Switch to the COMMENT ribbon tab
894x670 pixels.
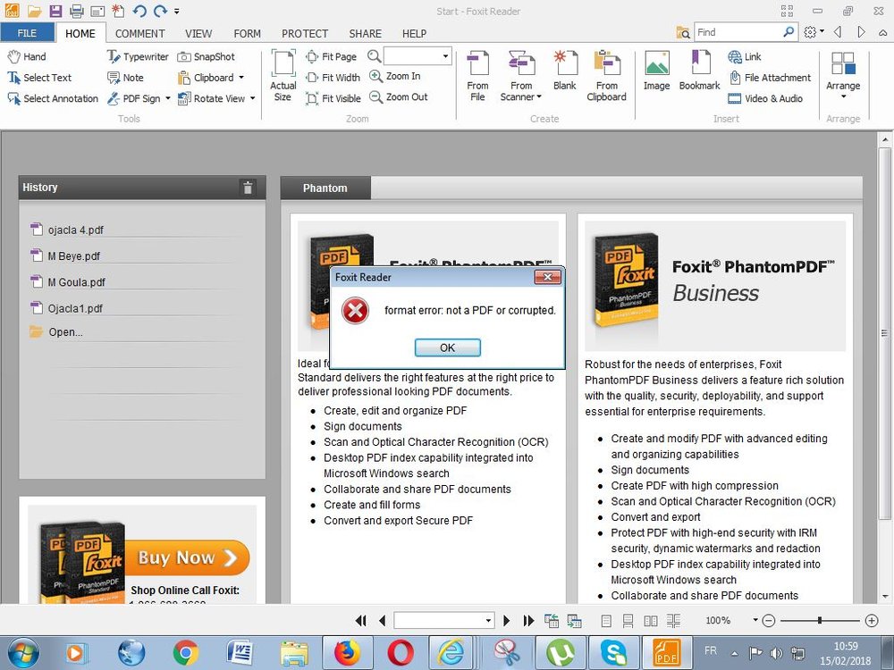(139, 33)
